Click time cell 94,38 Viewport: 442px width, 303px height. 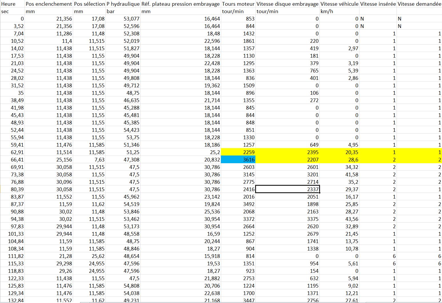(13, 219)
